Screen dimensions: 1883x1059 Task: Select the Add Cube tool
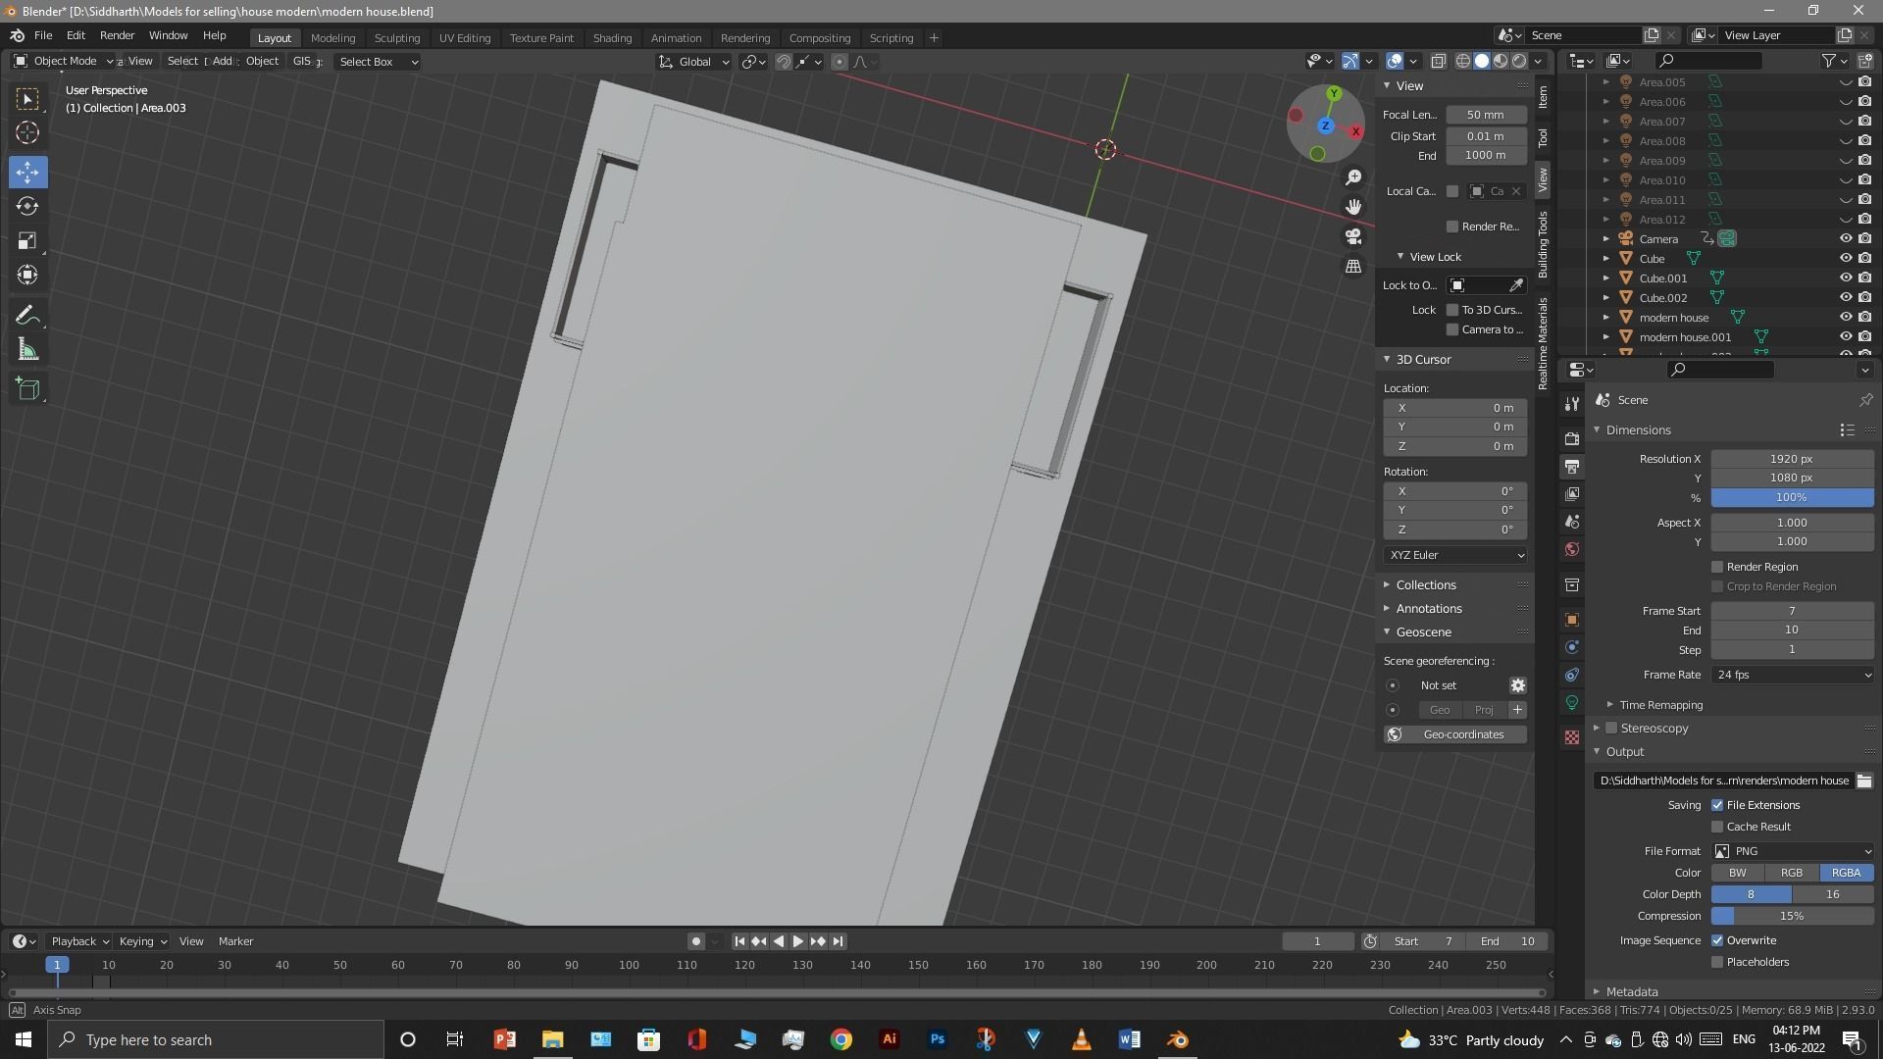(27, 389)
